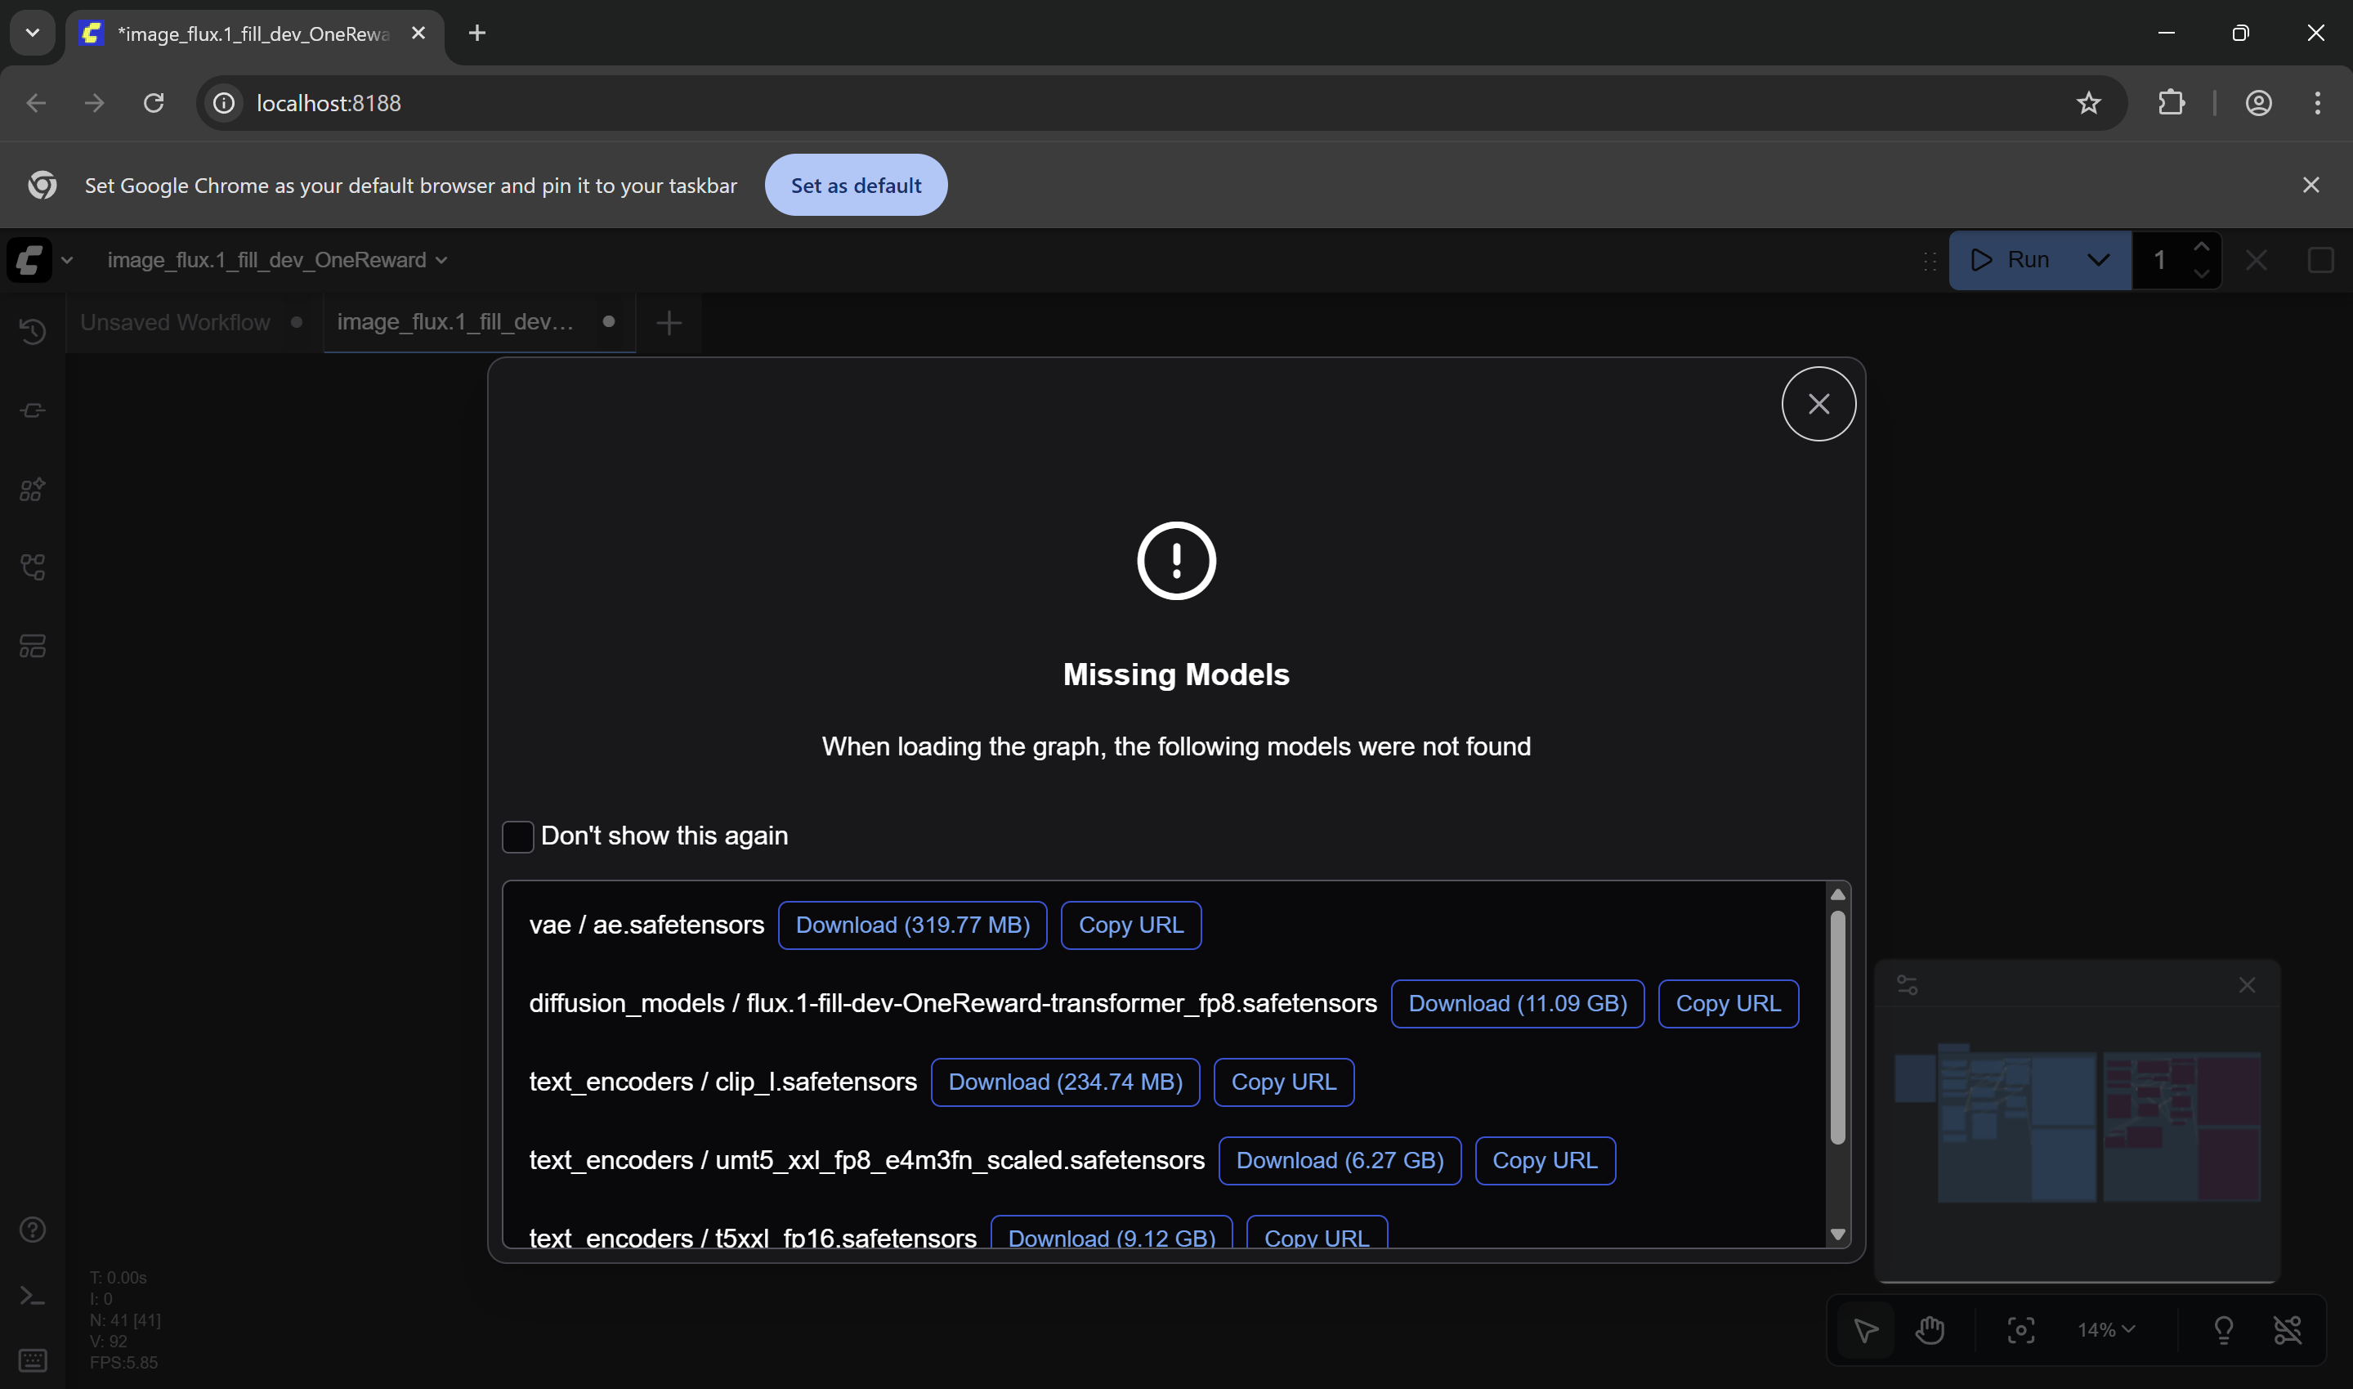Screen dimensions: 2353x1389
Task: Toggle link visibility icon in canvas toolbar
Action: click(2288, 1330)
